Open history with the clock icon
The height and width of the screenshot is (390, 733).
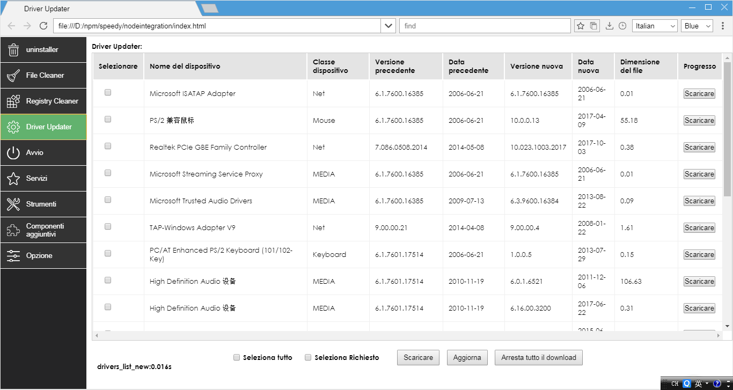pyautogui.click(x=622, y=26)
